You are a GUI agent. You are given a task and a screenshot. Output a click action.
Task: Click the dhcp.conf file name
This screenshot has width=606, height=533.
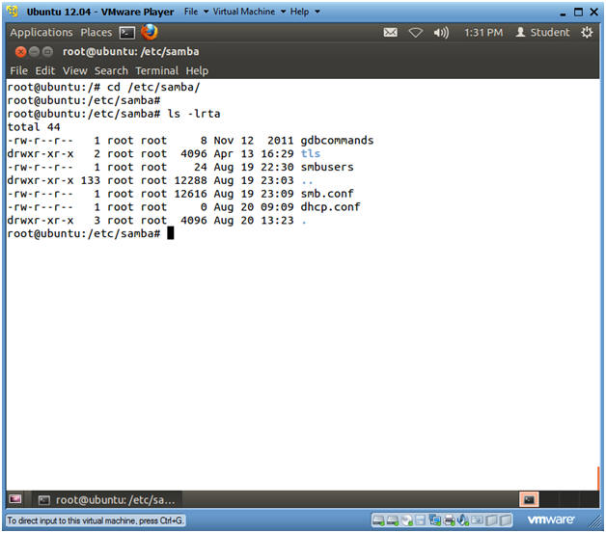click(x=330, y=207)
